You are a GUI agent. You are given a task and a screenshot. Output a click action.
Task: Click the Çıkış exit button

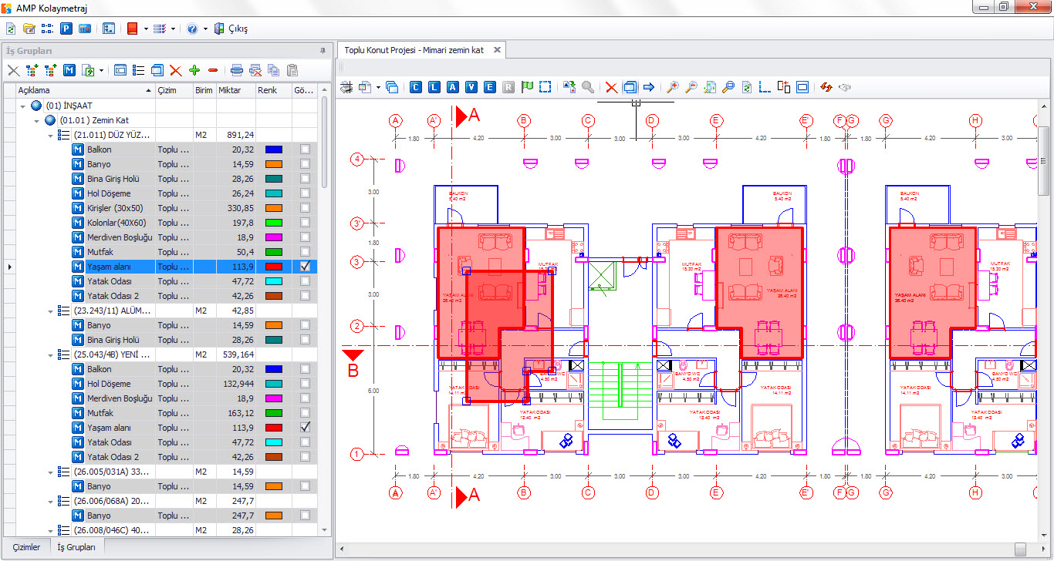click(231, 29)
